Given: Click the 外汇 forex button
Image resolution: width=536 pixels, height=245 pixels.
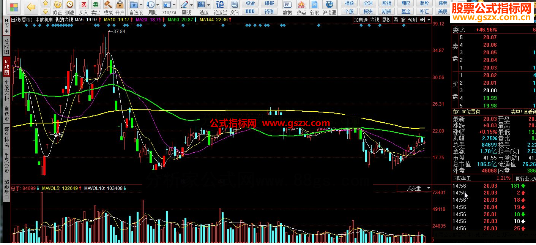Looking at the screenshot, I should [x=424, y=11].
